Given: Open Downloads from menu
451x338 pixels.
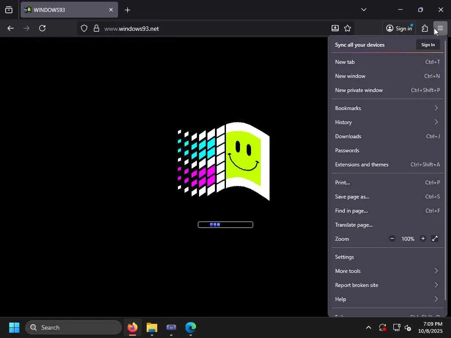Looking at the screenshot, I should point(388,136).
